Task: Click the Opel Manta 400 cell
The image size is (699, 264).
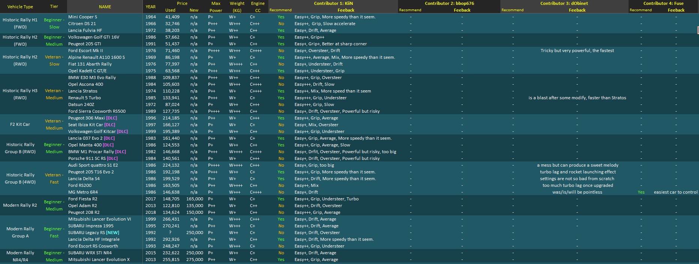Action: (x=105, y=145)
